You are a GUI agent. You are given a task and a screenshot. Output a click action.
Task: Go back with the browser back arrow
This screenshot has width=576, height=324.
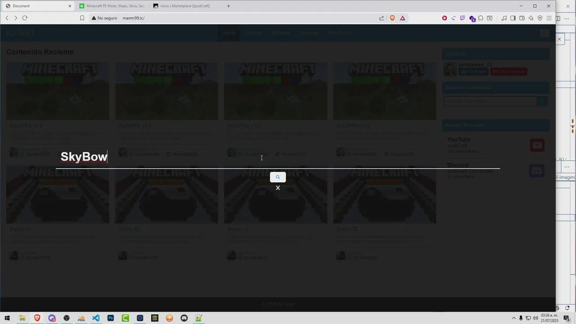point(7,18)
